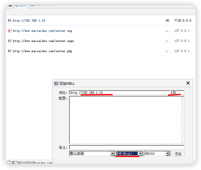Image resolution: width=201 pixels, height=170 pixels.
Task: Open the 默认类别 category dropdown arrow
Action: coord(113,153)
